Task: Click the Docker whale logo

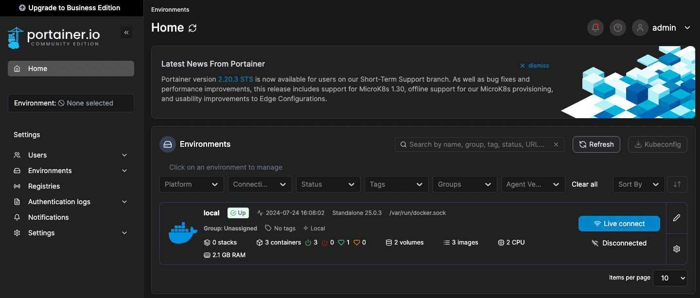Action: 183,234
